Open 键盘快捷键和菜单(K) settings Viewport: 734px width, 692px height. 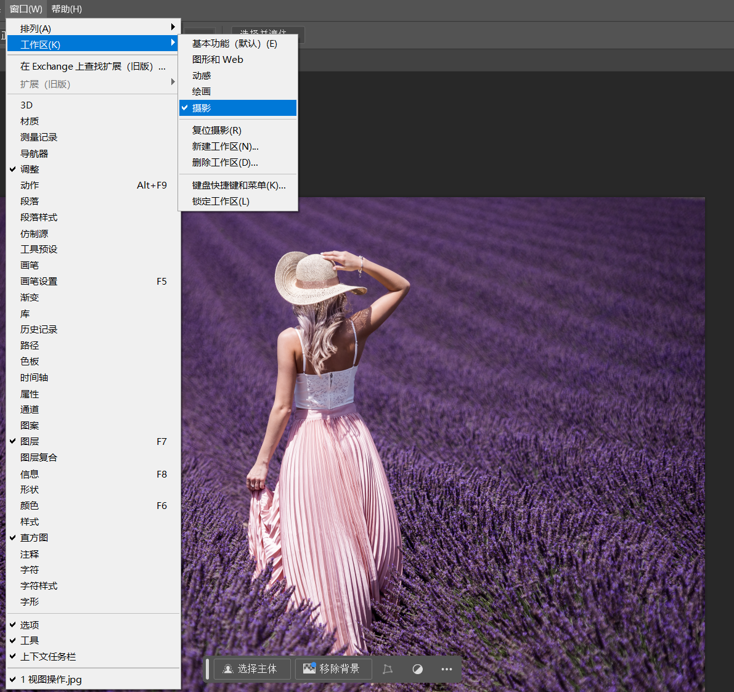tap(239, 185)
